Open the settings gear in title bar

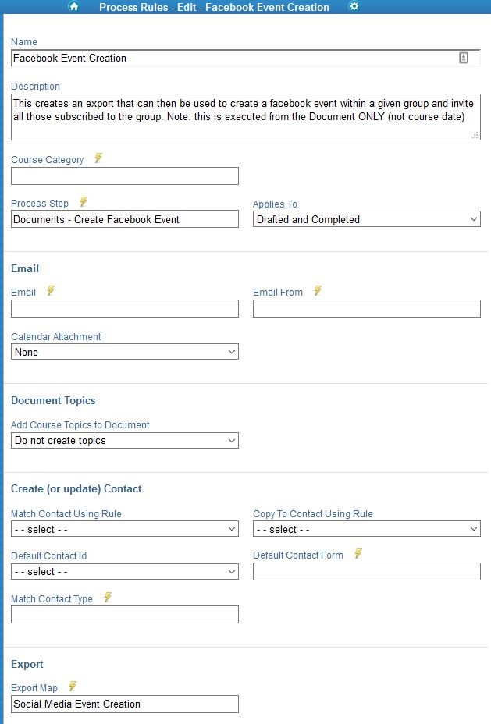click(354, 6)
